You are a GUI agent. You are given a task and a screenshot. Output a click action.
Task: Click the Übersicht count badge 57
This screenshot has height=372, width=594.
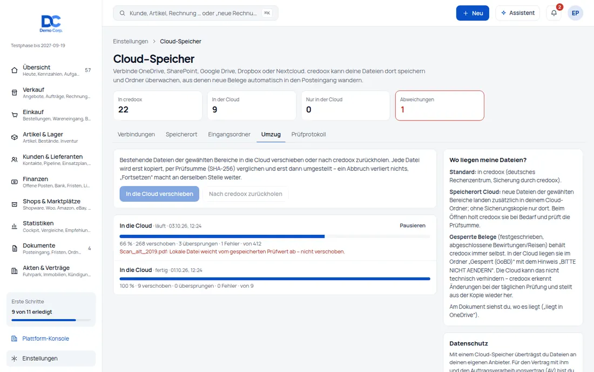88,70
